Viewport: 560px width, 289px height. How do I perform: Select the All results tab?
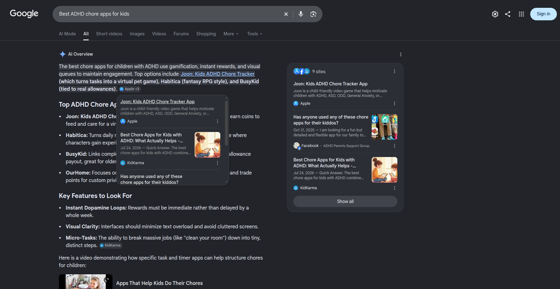[86, 34]
